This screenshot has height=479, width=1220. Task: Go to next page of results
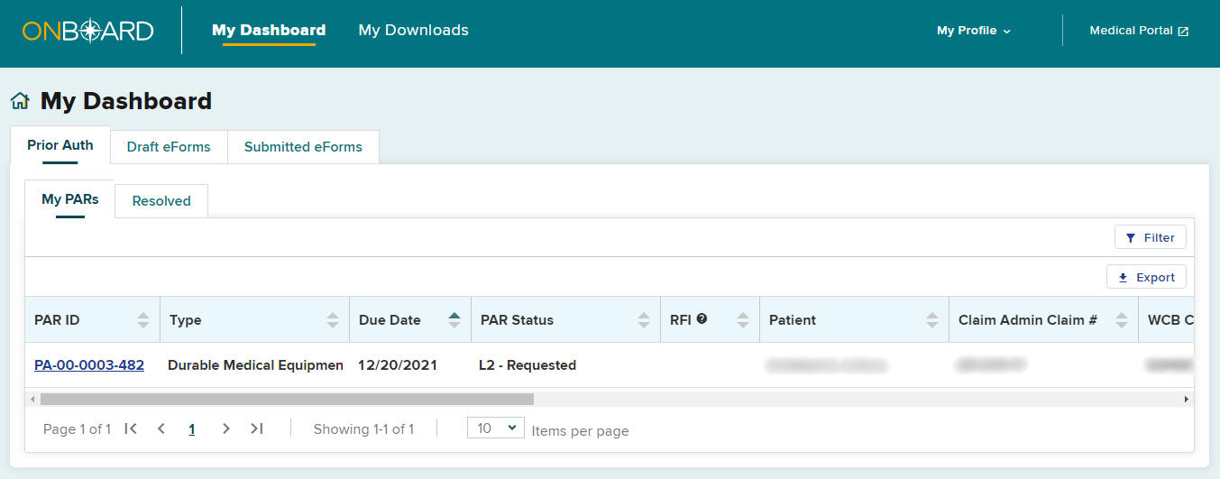pyautogui.click(x=226, y=428)
